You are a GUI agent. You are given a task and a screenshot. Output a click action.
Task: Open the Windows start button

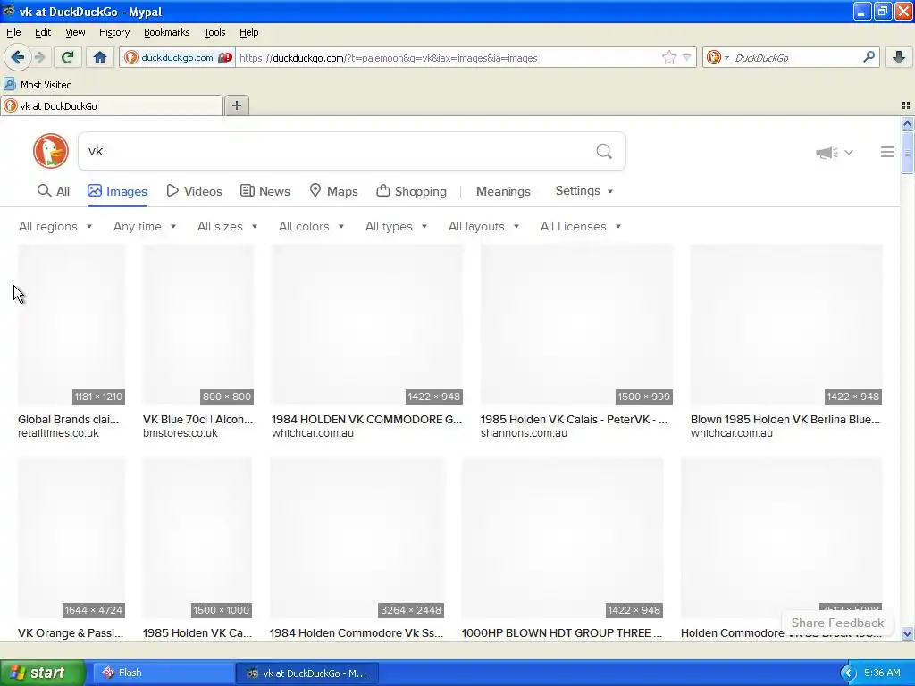pos(42,673)
